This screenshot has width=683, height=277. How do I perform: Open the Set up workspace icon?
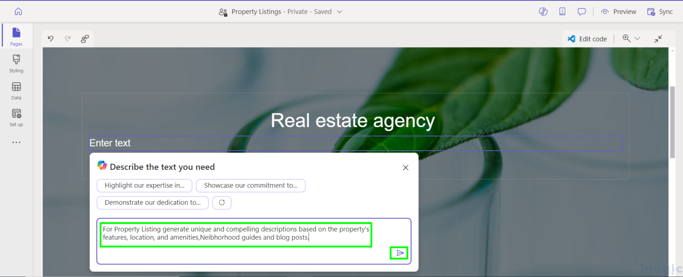point(16,117)
